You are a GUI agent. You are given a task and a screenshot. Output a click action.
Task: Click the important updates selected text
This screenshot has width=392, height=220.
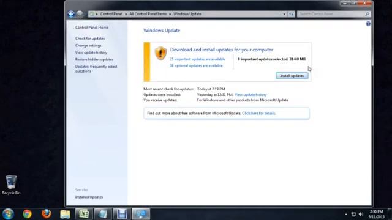point(271,59)
